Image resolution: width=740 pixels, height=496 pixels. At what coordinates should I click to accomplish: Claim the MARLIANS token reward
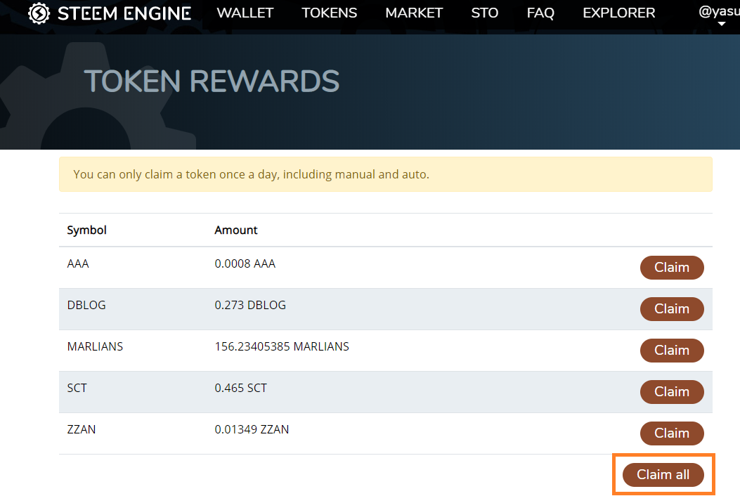coord(671,351)
